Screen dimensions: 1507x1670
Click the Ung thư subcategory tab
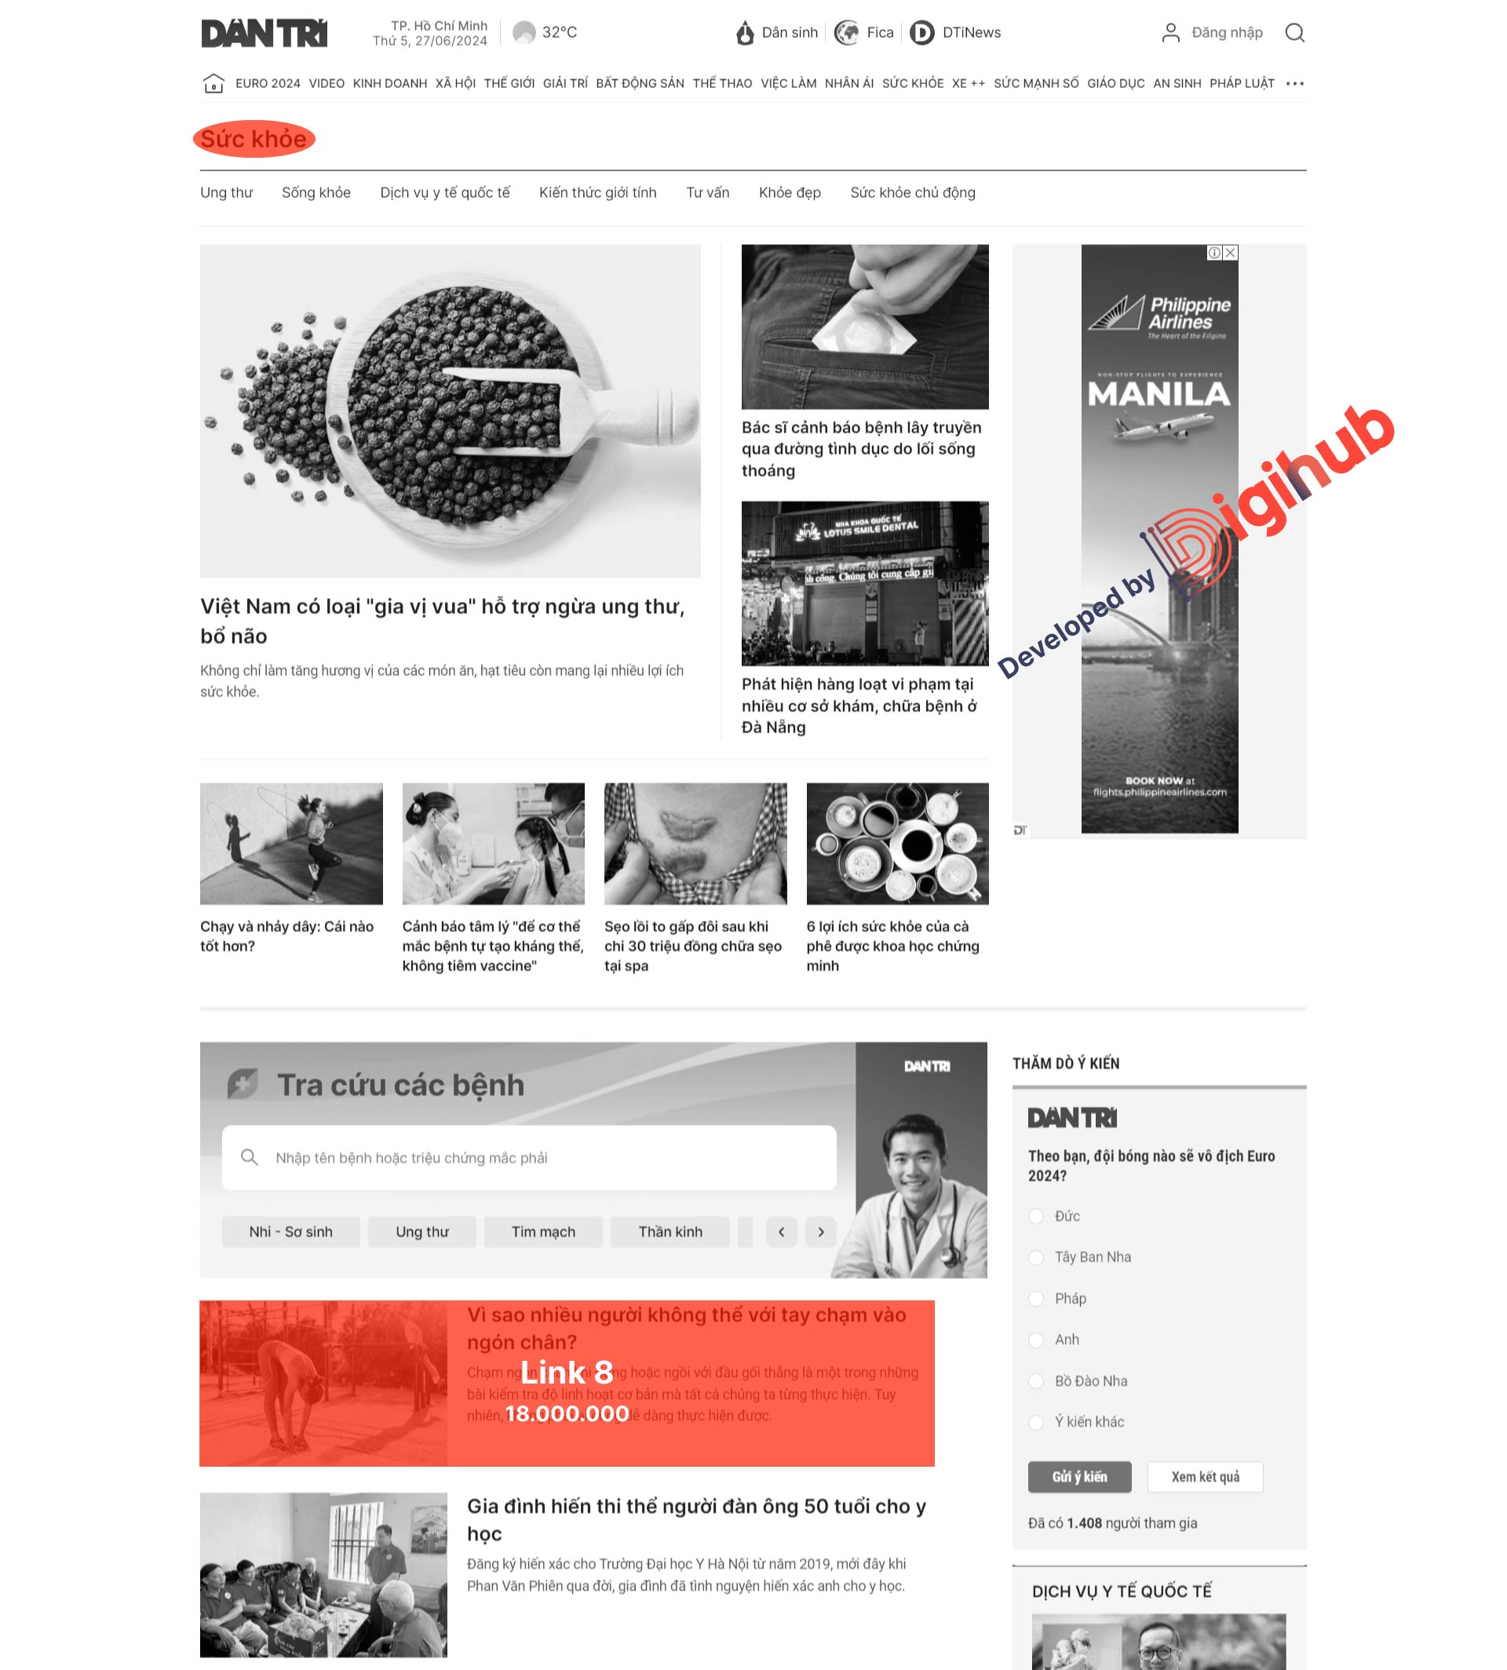(x=227, y=191)
